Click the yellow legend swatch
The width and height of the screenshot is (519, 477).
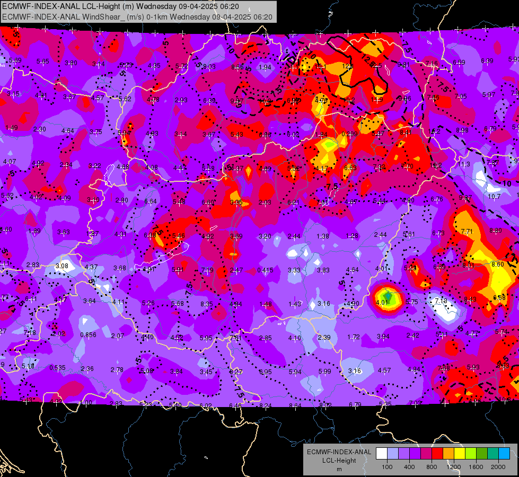[x=460, y=454]
